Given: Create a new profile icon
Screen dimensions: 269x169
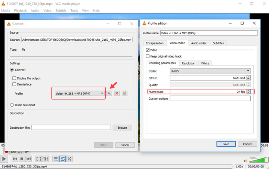Looking at the screenshot, I should (124, 93).
